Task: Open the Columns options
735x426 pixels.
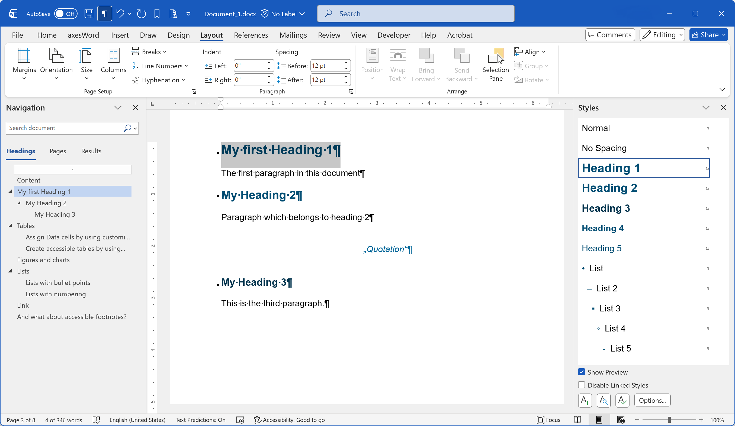Action: coord(113,64)
